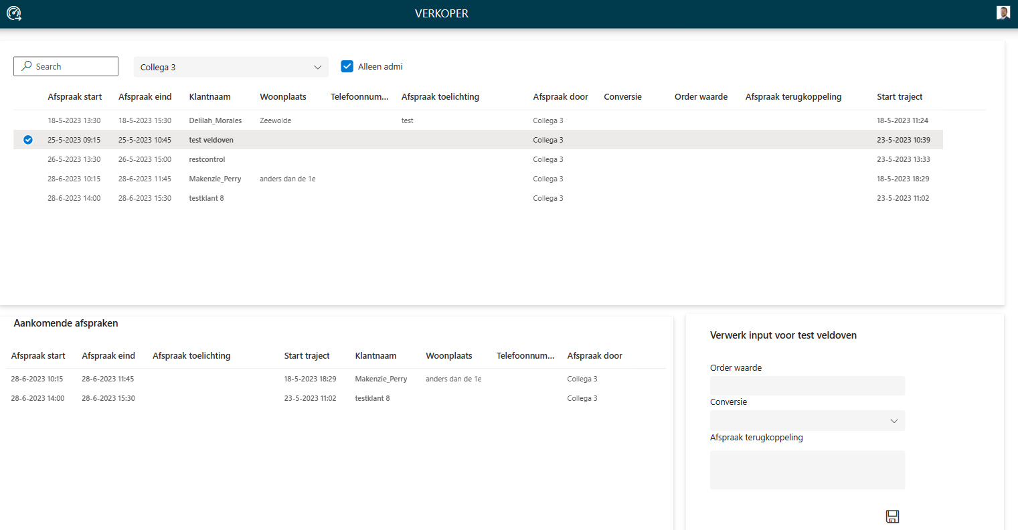Image resolution: width=1018 pixels, height=530 pixels.
Task: Toggle the Alleen admi checkbox
Action: (347, 66)
